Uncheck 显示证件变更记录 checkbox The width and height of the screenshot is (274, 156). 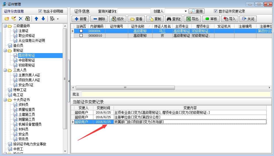[x=216, y=11]
